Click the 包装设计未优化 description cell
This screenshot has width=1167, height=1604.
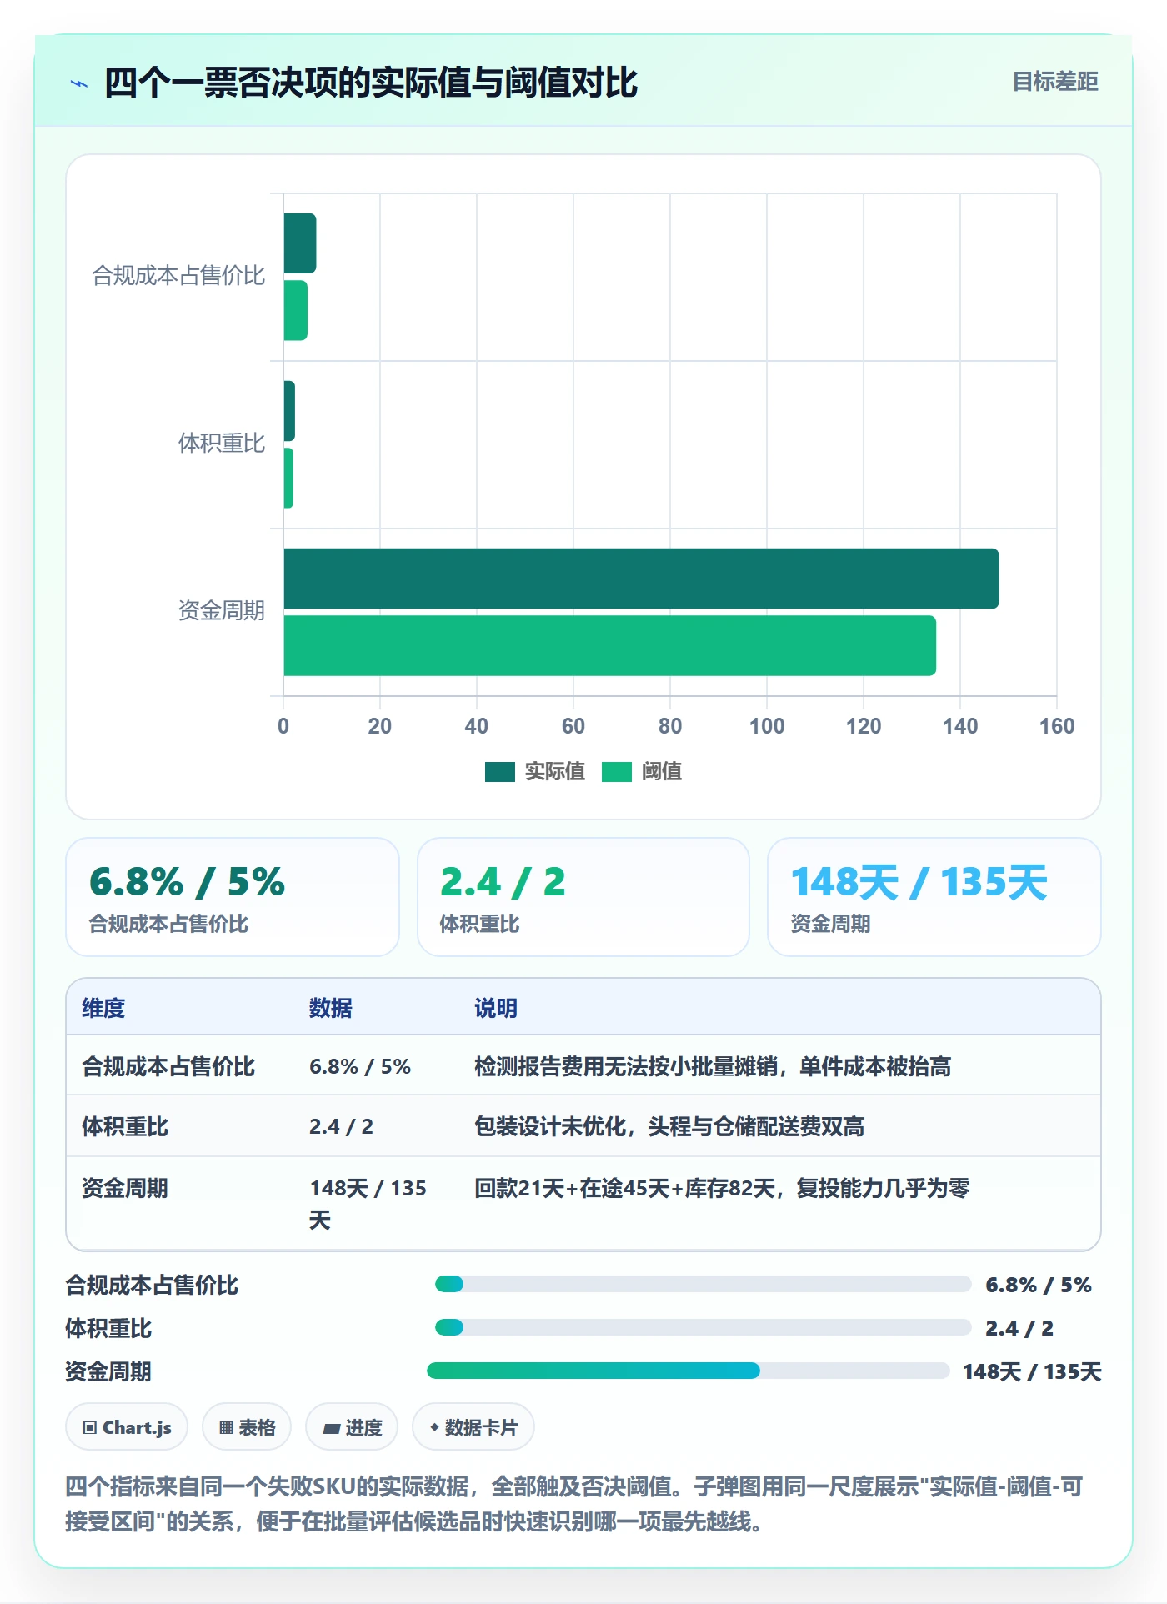coord(669,1126)
